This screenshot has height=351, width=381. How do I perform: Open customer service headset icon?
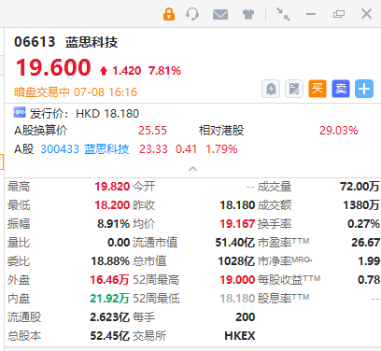[192, 14]
